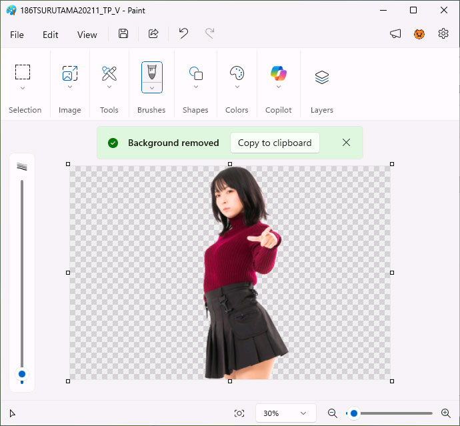
Task: Minimize the Paint window
Action: [383, 10]
